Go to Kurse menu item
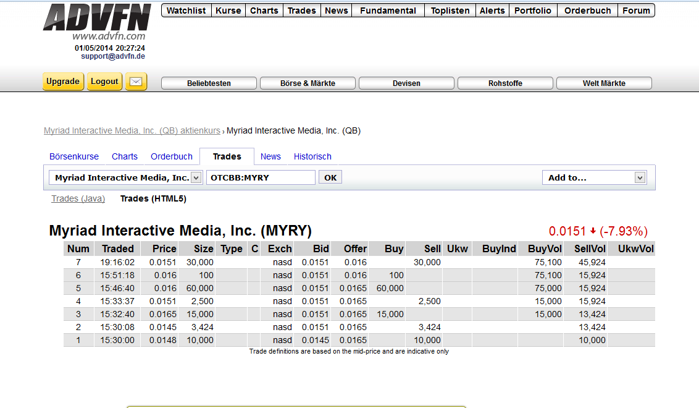 [228, 11]
